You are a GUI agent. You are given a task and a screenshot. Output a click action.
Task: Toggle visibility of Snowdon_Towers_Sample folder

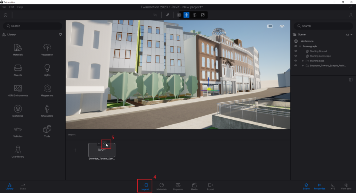coord(296,66)
